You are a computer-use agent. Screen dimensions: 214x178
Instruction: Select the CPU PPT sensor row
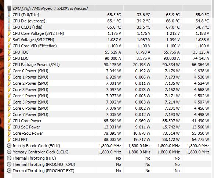coord(109,139)
